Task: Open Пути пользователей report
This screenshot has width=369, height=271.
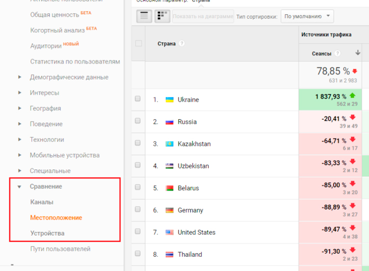Action: 60,249
